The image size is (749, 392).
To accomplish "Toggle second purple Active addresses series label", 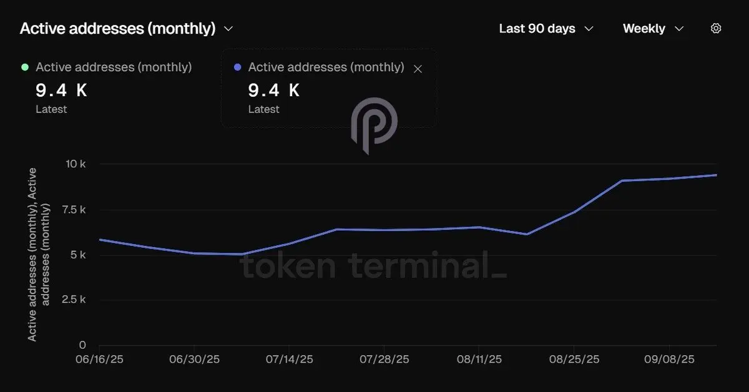I will [326, 67].
